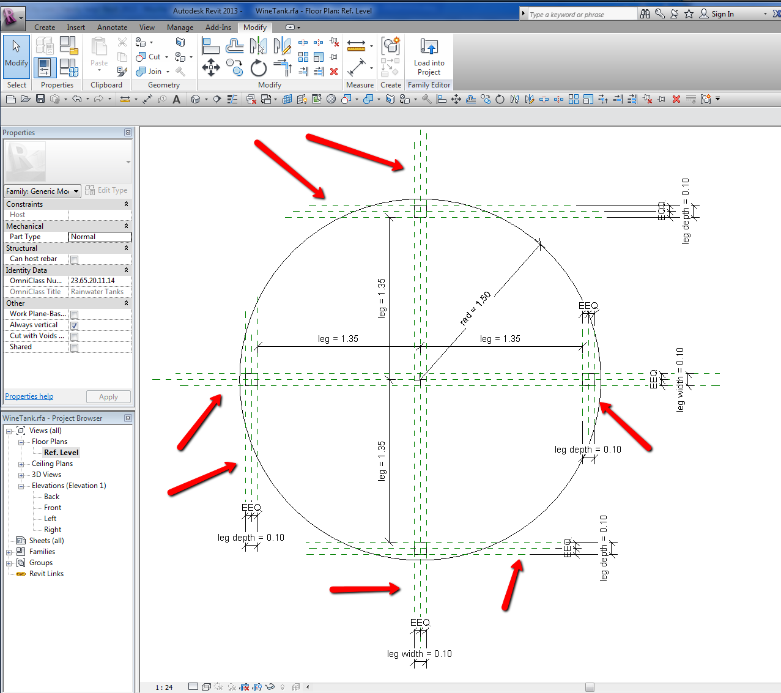The height and width of the screenshot is (693, 781).
Task: Open the Insert ribbon tab
Action: [x=76, y=28]
